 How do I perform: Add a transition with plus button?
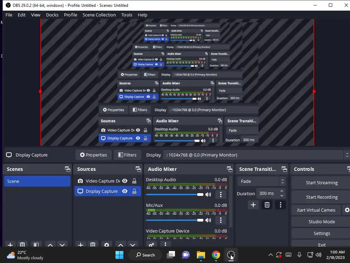pos(253,205)
